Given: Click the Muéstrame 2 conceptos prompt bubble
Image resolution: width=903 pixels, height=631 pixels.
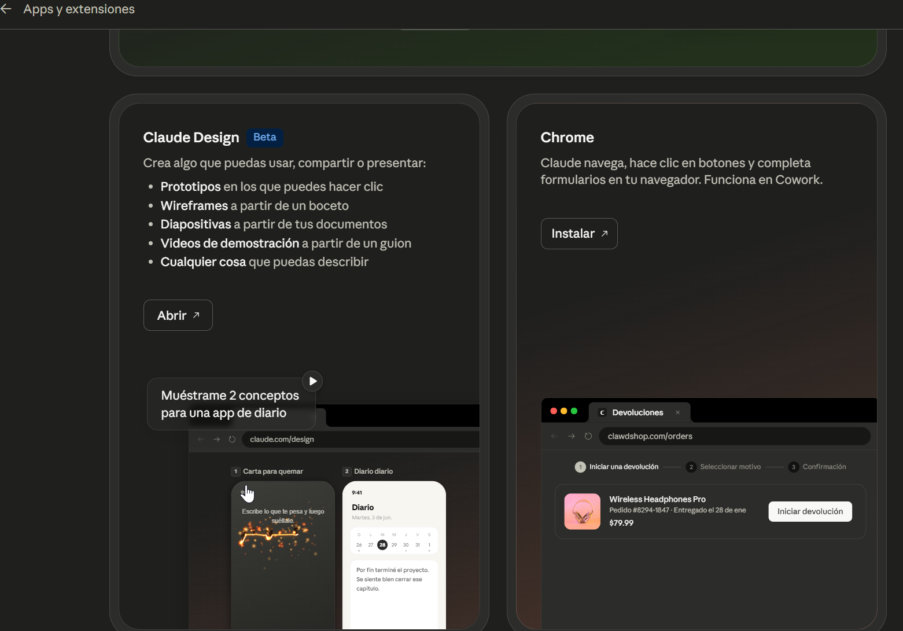Looking at the screenshot, I should pyautogui.click(x=231, y=404).
